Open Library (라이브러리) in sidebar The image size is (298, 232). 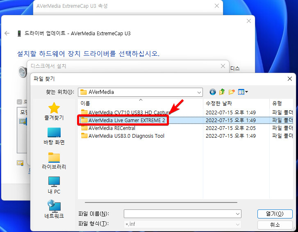click(x=54, y=161)
